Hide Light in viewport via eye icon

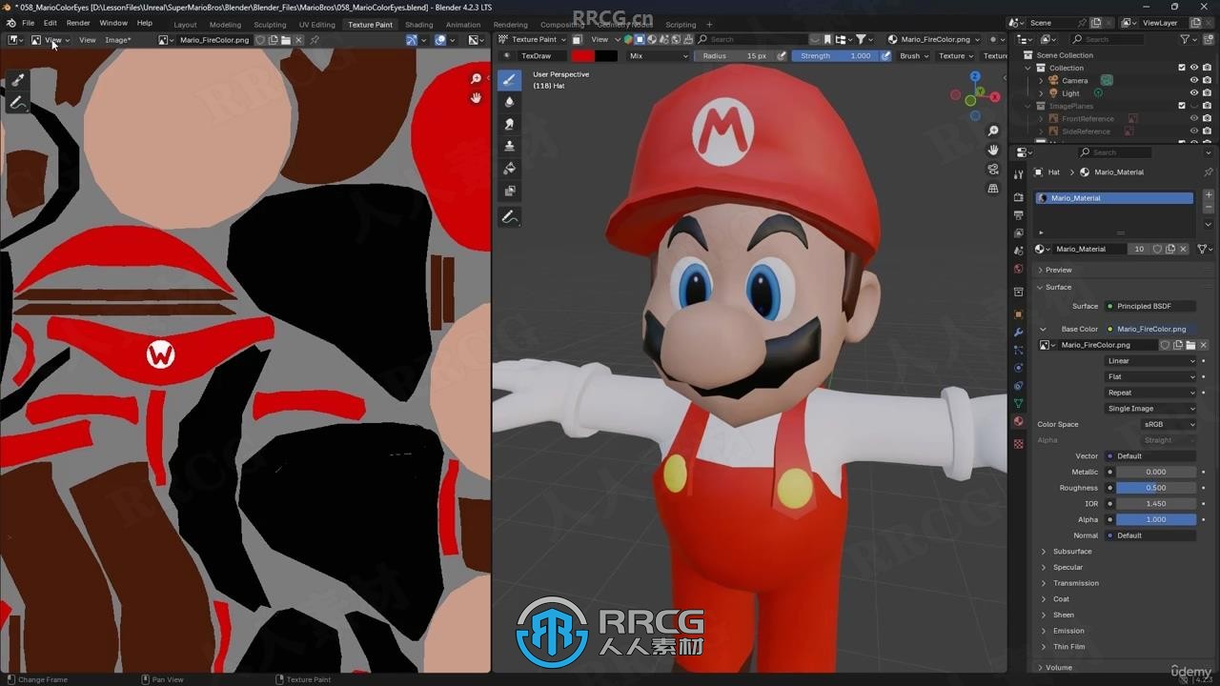1194,93
